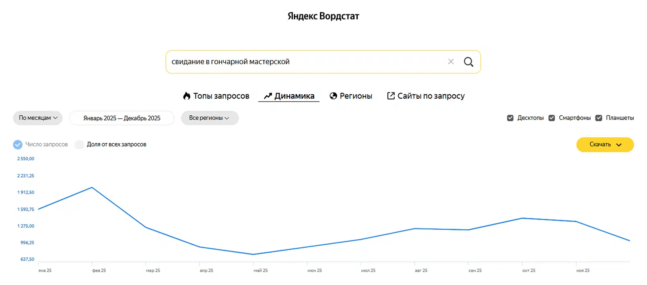
Task: Toggle the Смартфоны checkbox
Action: pyautogui.click(x=552, y=118)
